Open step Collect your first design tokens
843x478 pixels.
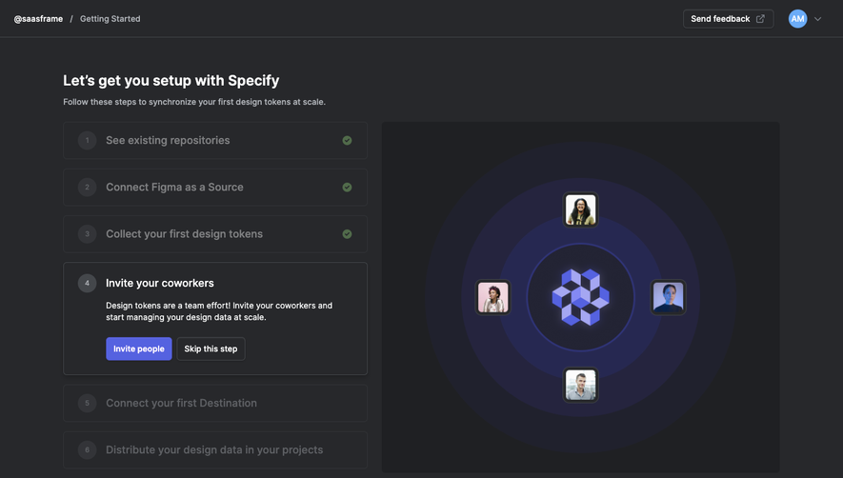(215, 234)
